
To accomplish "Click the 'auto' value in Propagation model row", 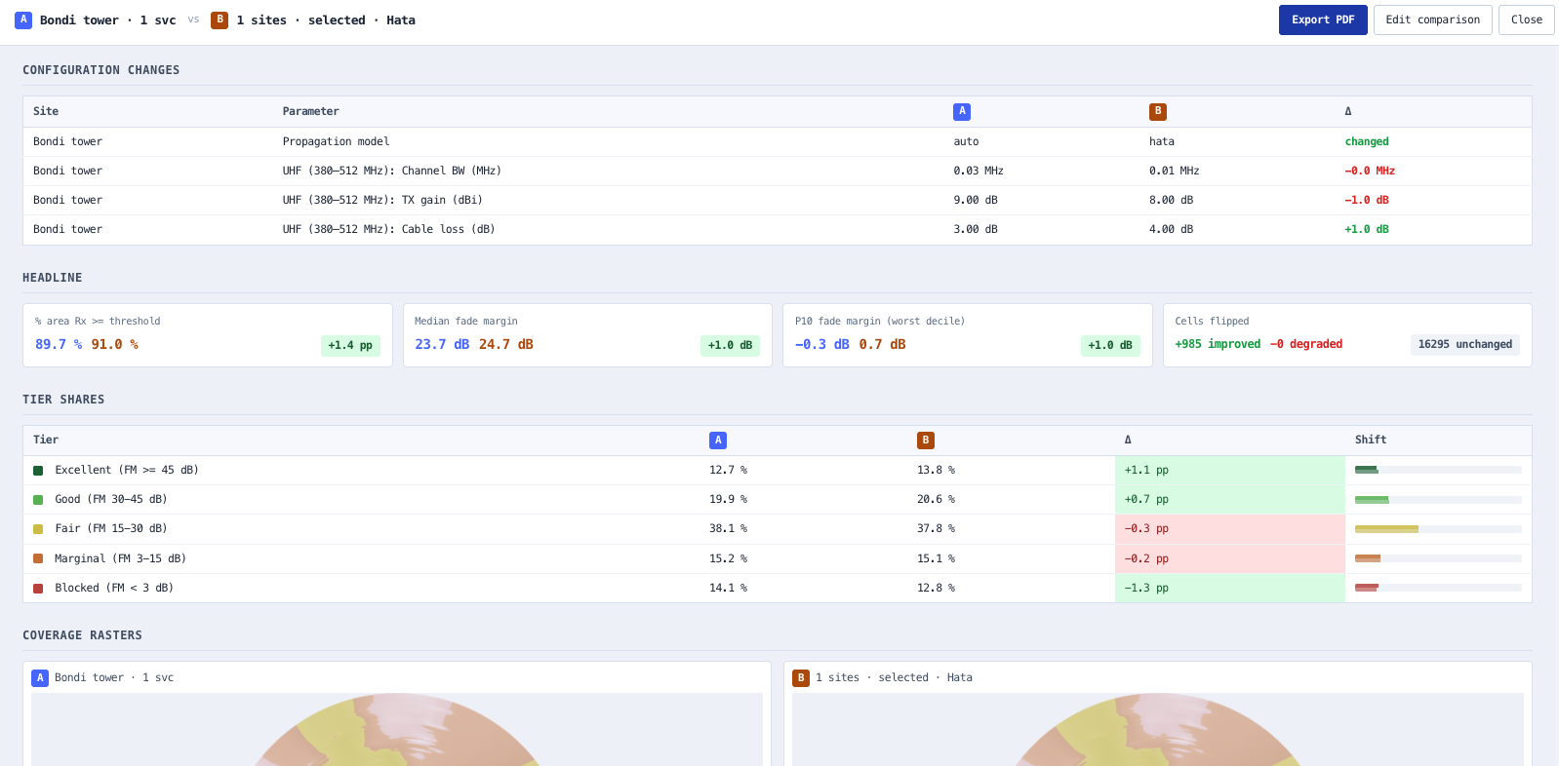I will tap(966, 141).
